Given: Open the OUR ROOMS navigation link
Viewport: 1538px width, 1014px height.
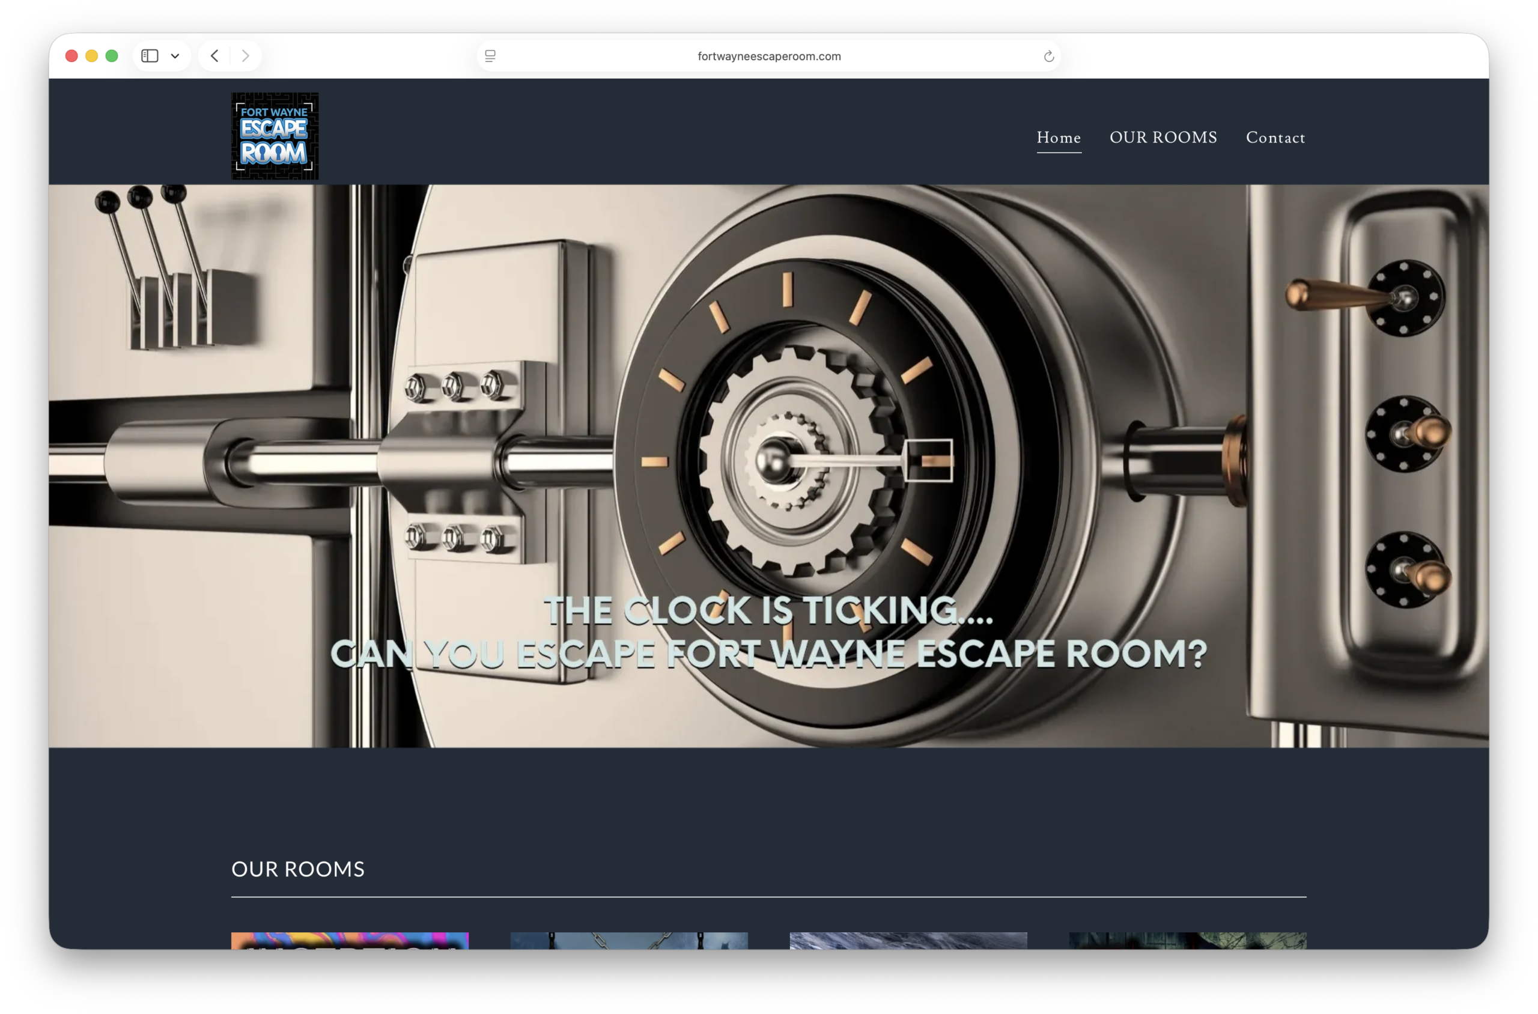Looking at the screenshot, I should point(1164,138).
